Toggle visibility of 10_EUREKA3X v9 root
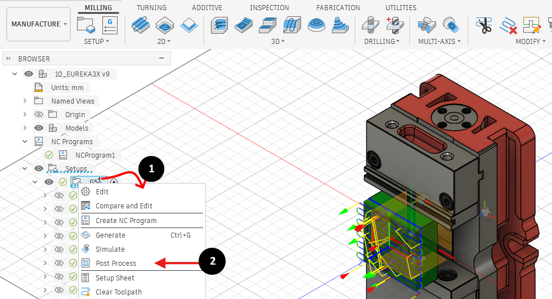Viewport: 552px width, 299px height. point(29,74)
